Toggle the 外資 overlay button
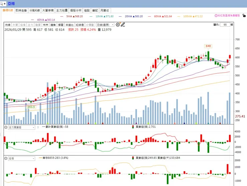The height and width of the screenshot is (186, 247). pyautogui.click(x=15, y=25)
